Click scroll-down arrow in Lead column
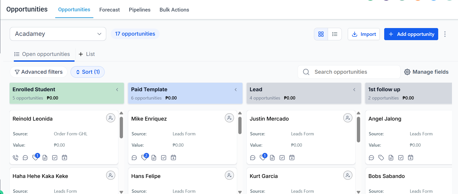The height and width of the screenshot is (194, 458). (358, 192)
